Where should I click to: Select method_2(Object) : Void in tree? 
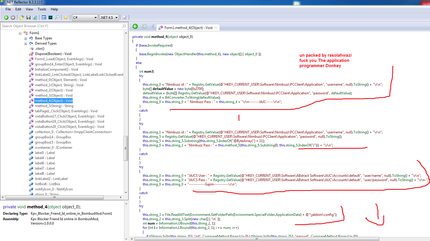point(54,90)
